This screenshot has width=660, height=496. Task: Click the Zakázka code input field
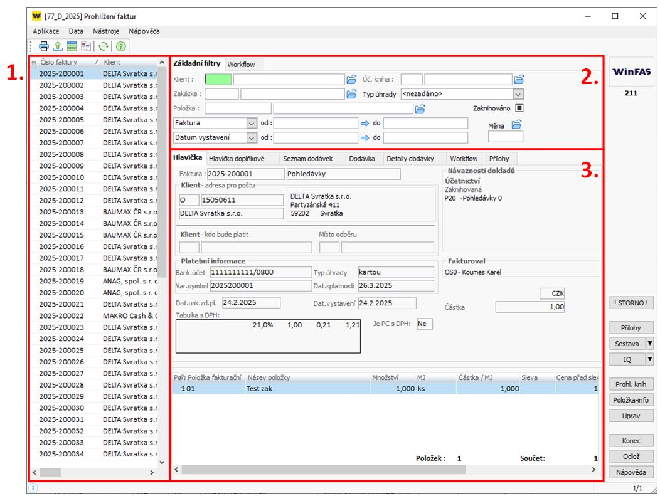point(222,94)
